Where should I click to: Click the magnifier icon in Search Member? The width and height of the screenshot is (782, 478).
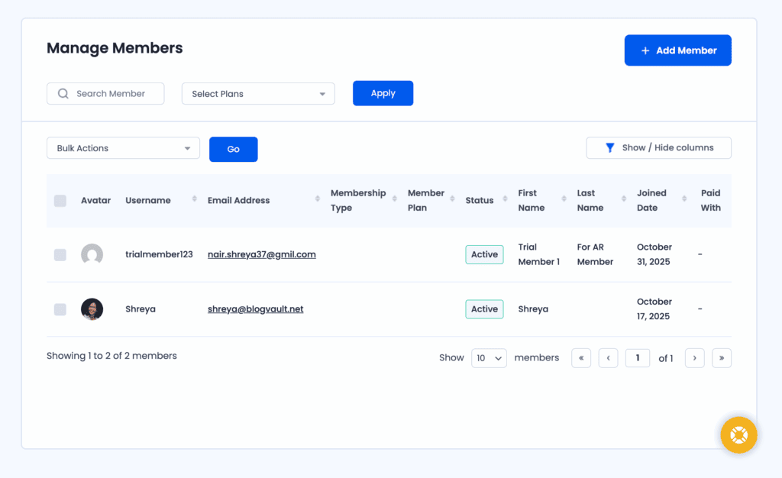63,94
